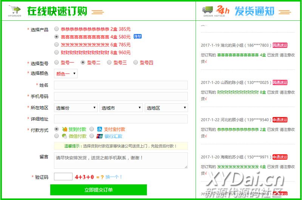Choose 型号二 model radio button
The image size is (302, 200).
83,62
